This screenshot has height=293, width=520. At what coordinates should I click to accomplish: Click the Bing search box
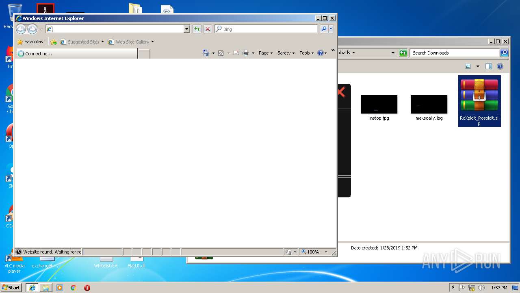coord(266,29)
